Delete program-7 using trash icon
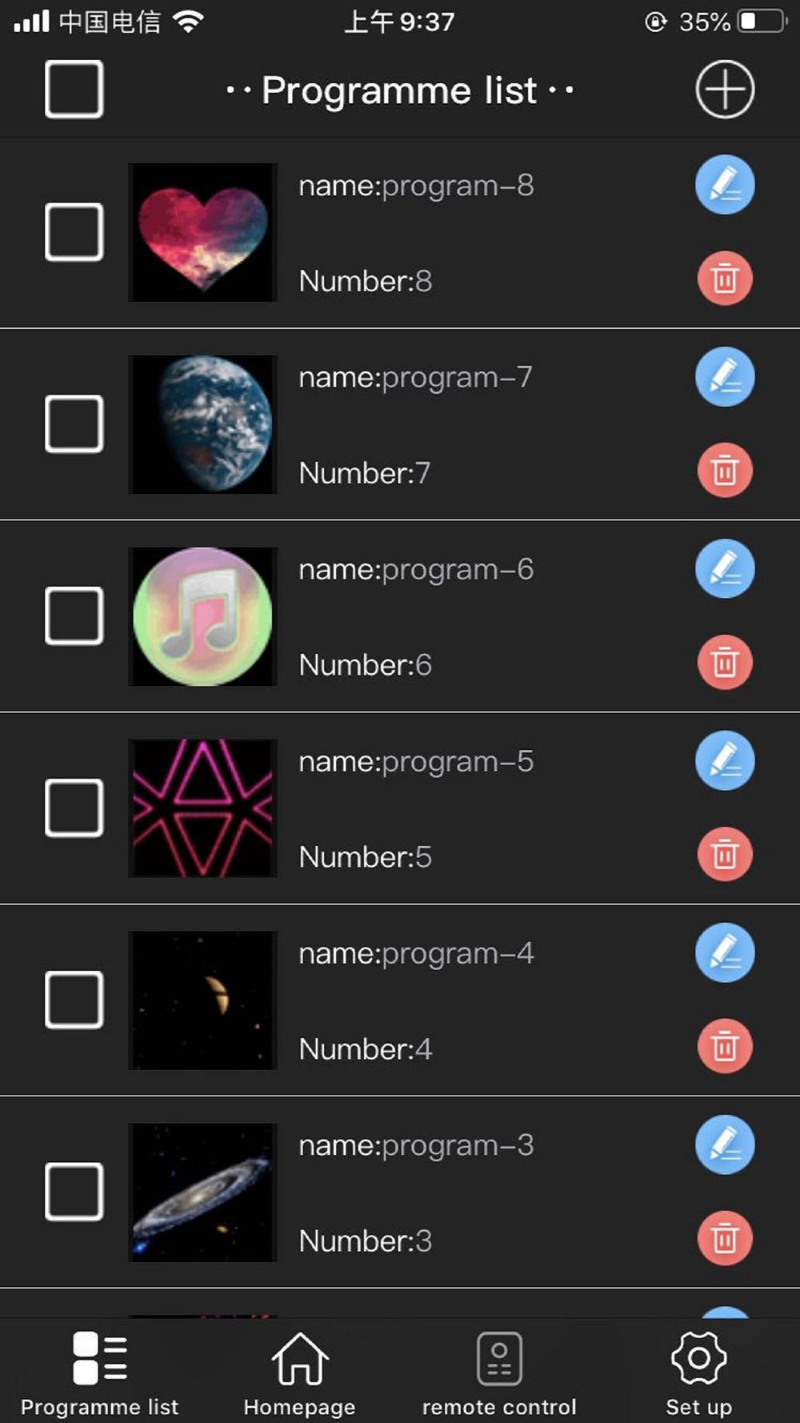 [x=725, y=471]
